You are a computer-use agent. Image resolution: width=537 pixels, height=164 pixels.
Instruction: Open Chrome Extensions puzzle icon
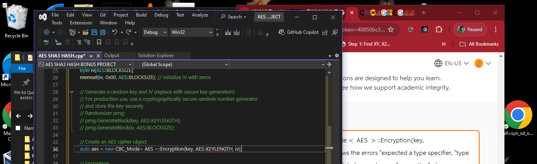(x=439, y=29)
